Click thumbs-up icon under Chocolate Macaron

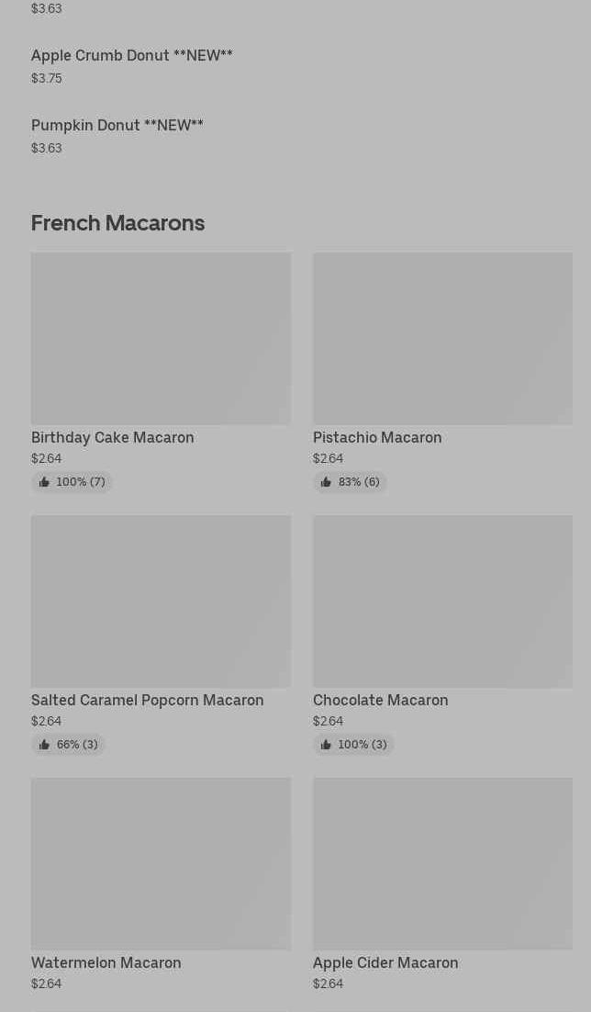[x=326, y=745]
